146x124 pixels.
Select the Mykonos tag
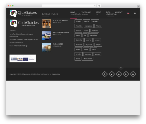click(89, 45)
